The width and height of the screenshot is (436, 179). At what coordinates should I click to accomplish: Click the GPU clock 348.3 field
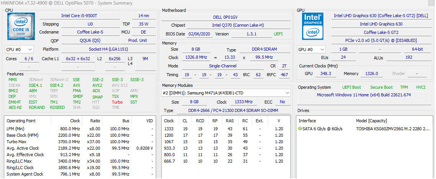[x=325, y=74]
